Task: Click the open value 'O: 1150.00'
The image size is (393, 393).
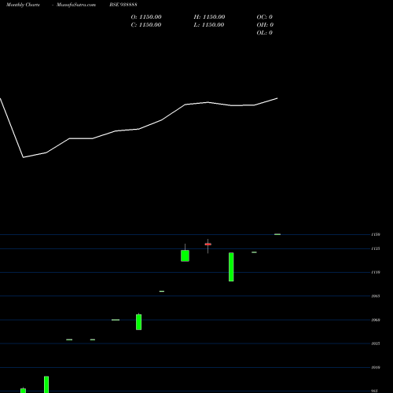Action: tap(146, 17)
